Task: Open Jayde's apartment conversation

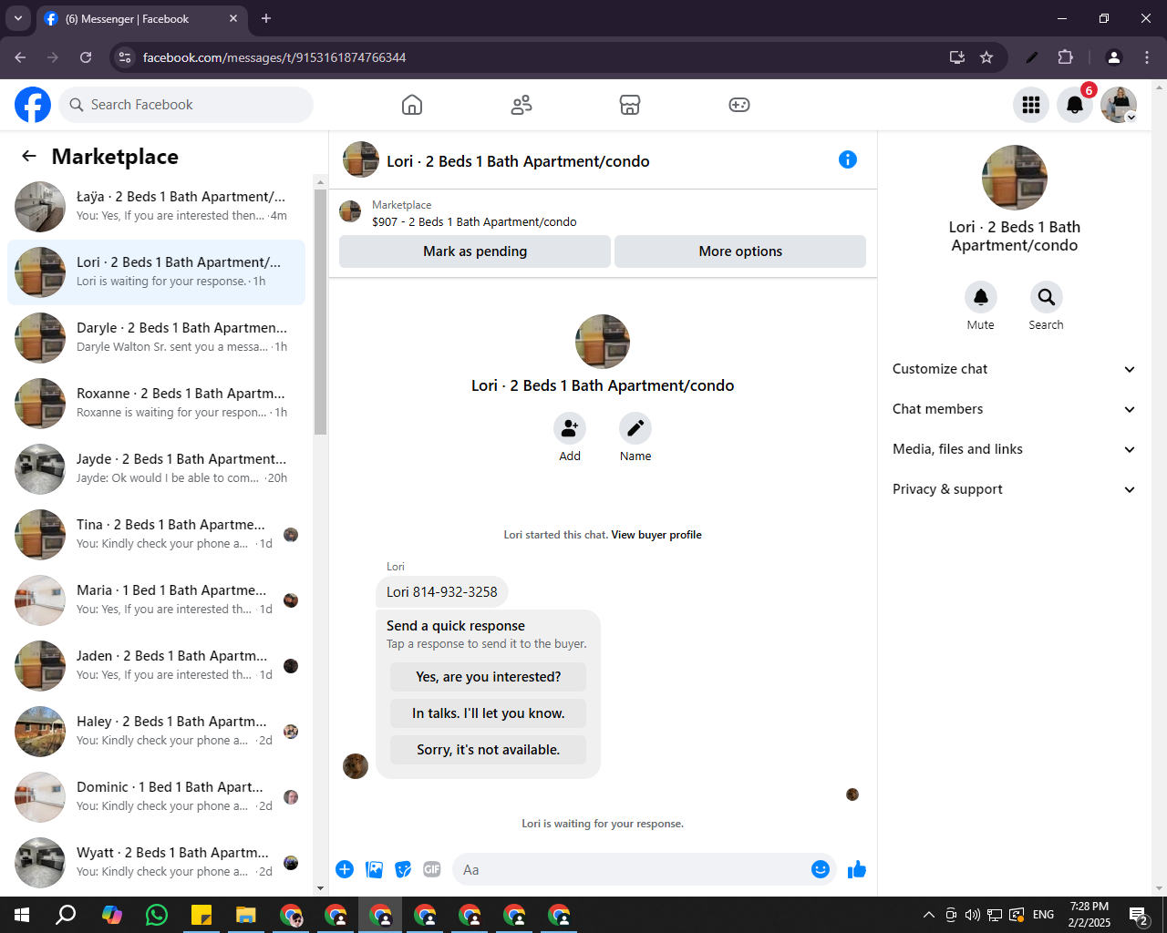Action: (156, 469)
